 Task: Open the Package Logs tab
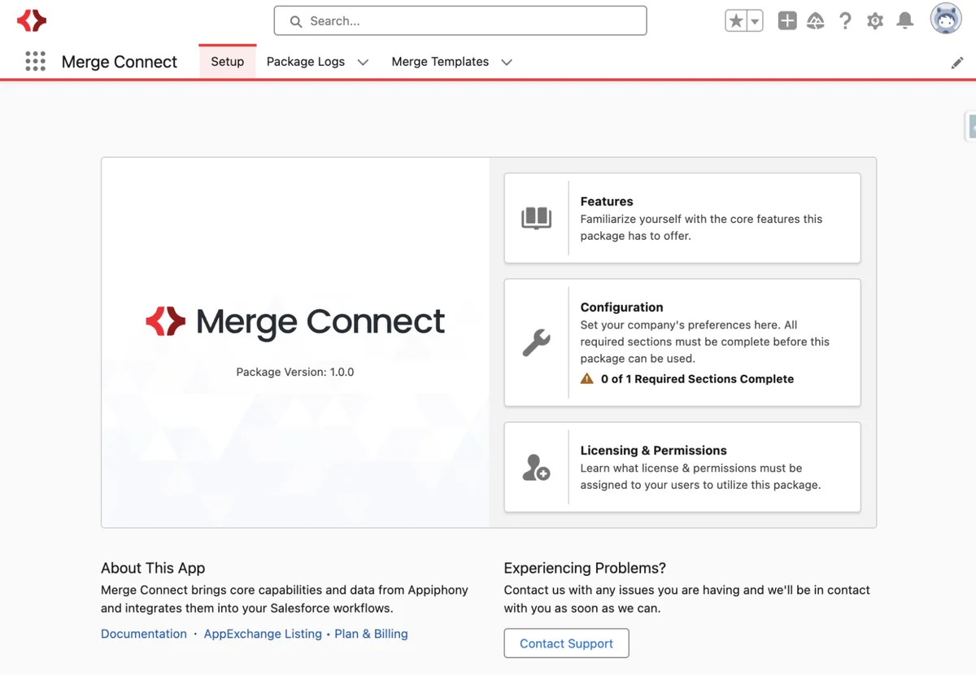click(306, 62)
